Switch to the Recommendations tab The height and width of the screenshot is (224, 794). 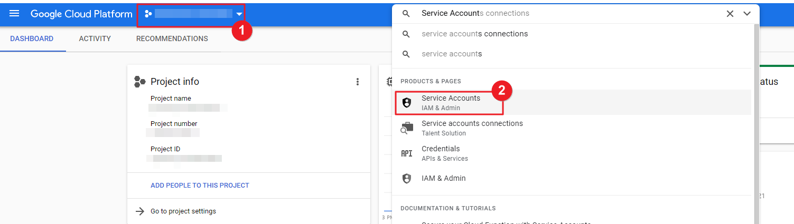pos(172,38)
